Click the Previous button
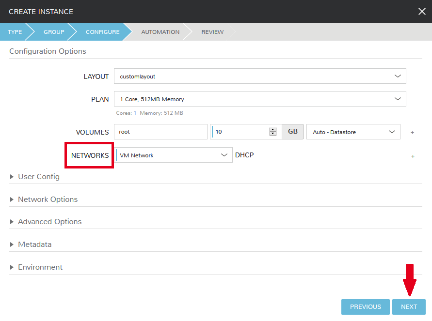The width and height of the screenshot is (432, 321). [365, 307]
